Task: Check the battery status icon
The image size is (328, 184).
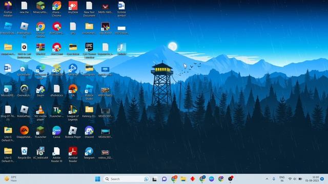Action: tap(300, 179)
